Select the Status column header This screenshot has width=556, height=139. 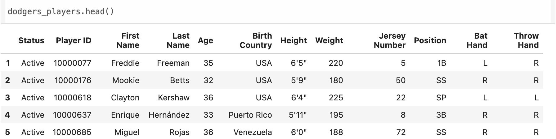pyautogui.click(x=31, y=40)
